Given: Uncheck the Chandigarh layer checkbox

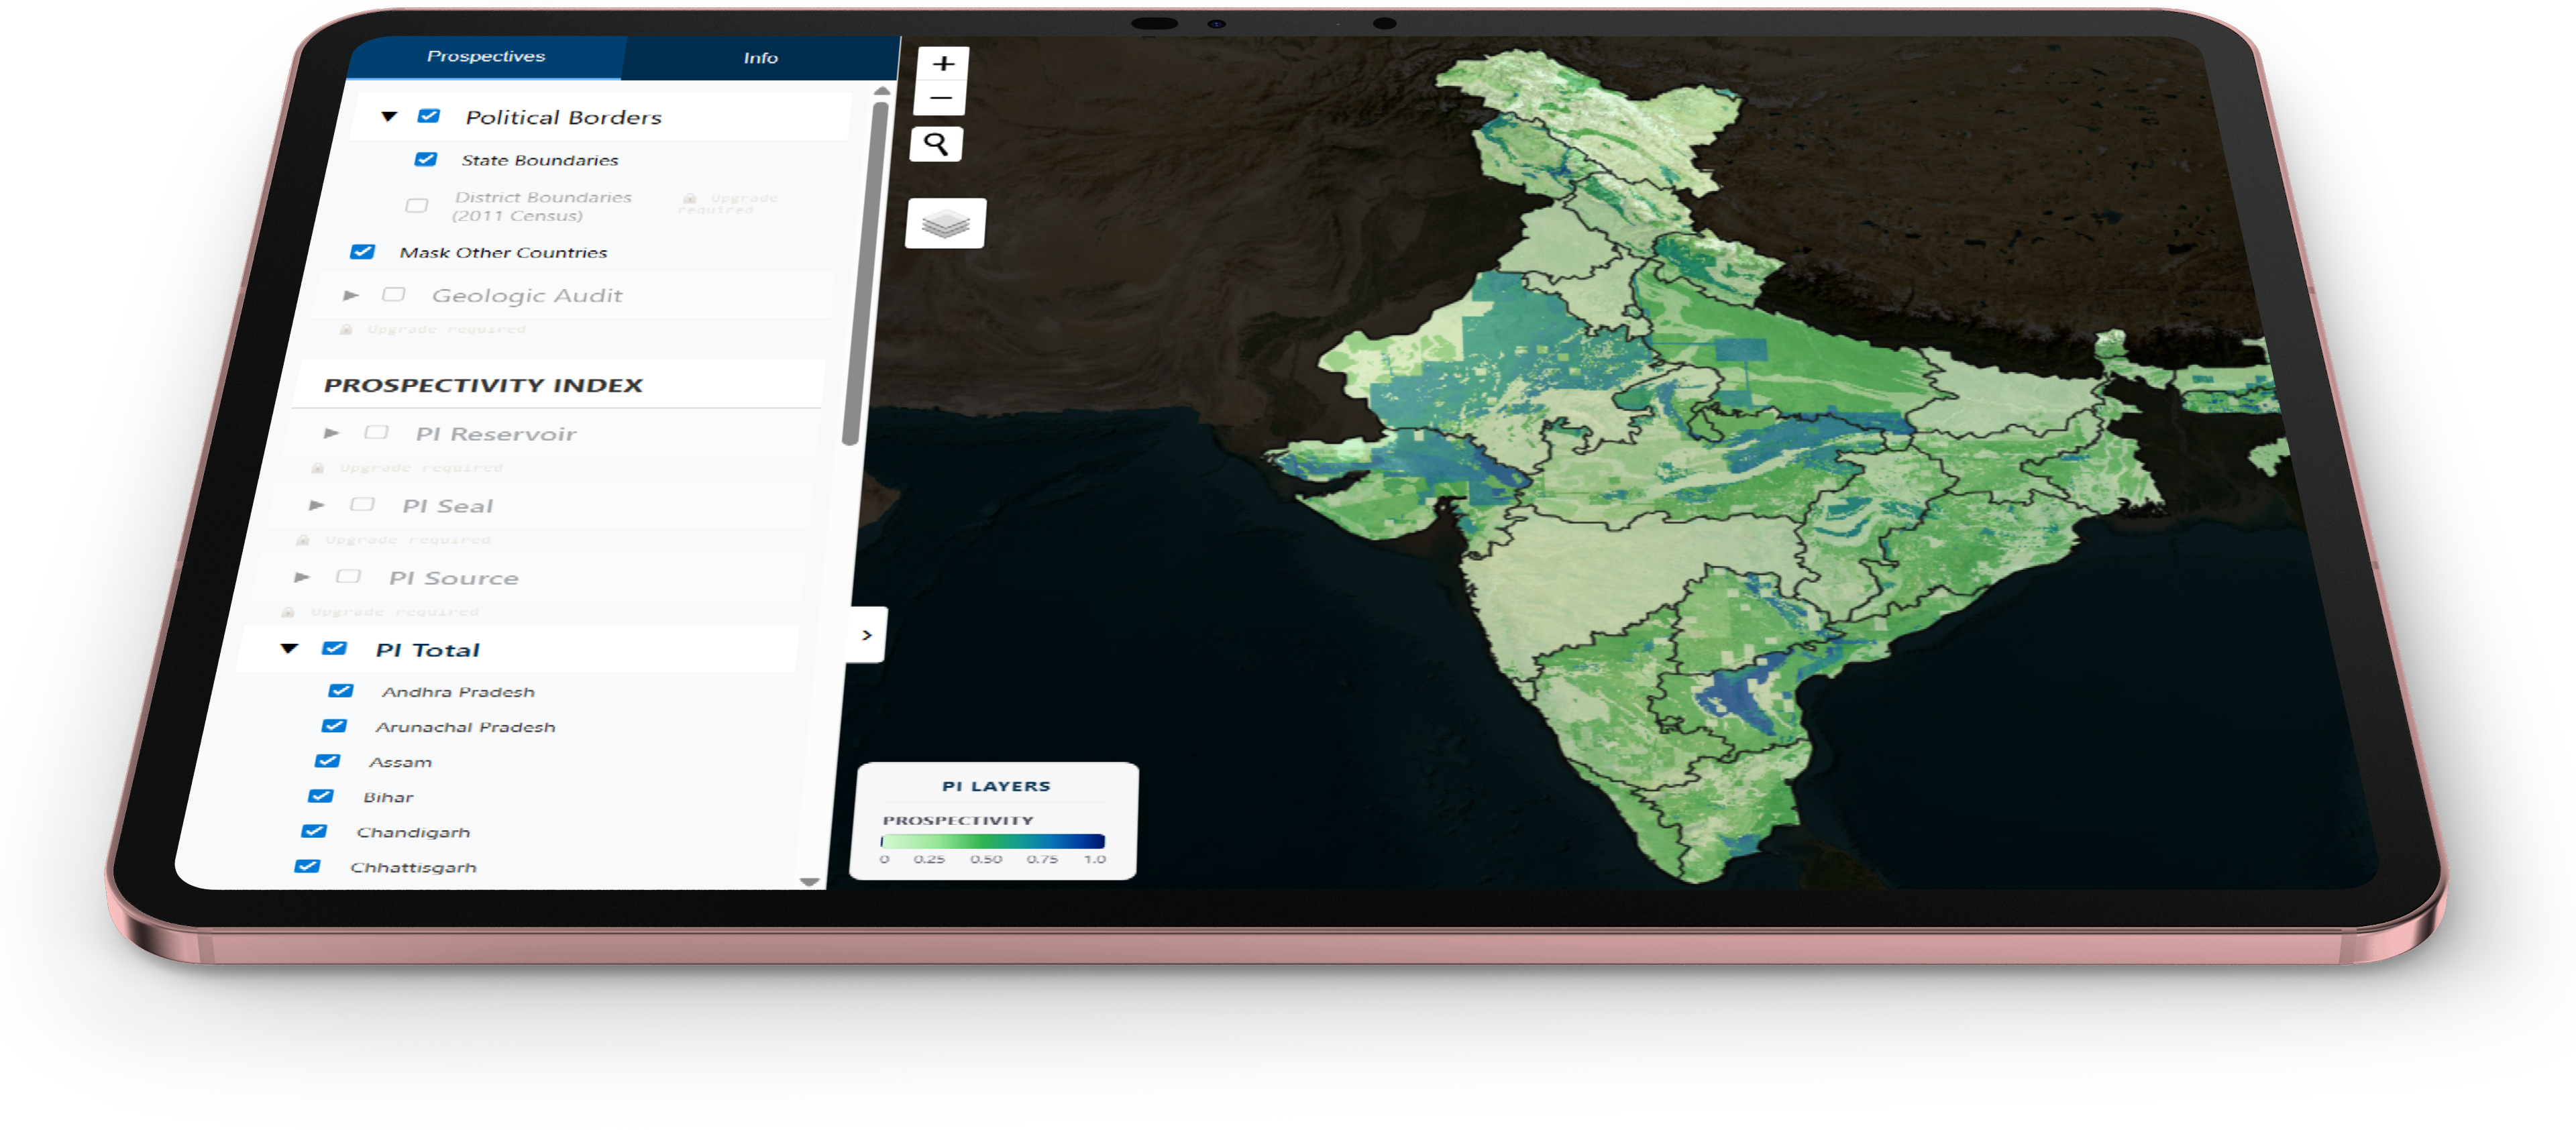Looking at the screenshot, I should tap(314, 831).
